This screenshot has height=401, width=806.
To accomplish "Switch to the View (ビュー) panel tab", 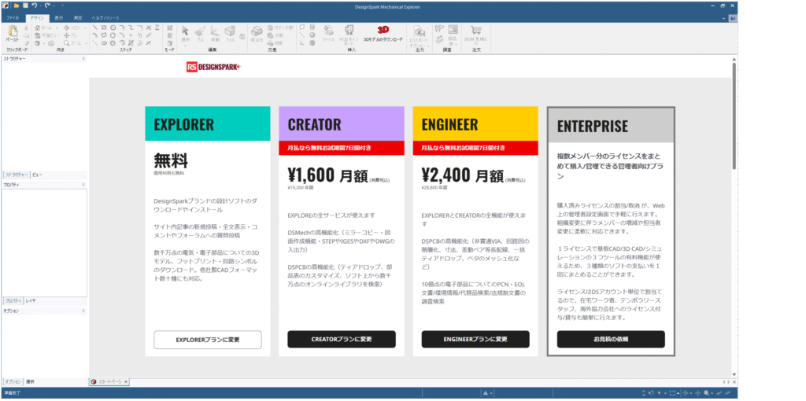I will [x=37, y=175].
